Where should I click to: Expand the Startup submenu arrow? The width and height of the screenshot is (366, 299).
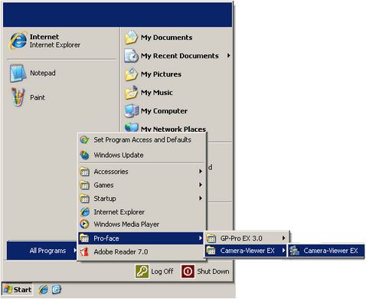click(x=201, y=199)
